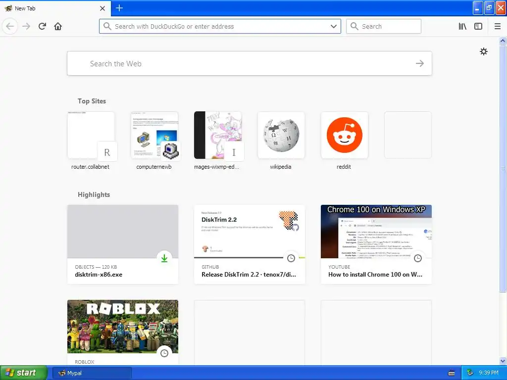Screen dimensions: 507x380
Task: Open the ROBLOX highlight thumbnail
Action: click(x=123, y=327)
